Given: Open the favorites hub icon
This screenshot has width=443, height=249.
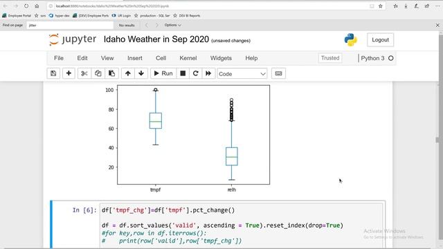Looking at the screenshot, I should pos(395,6).
